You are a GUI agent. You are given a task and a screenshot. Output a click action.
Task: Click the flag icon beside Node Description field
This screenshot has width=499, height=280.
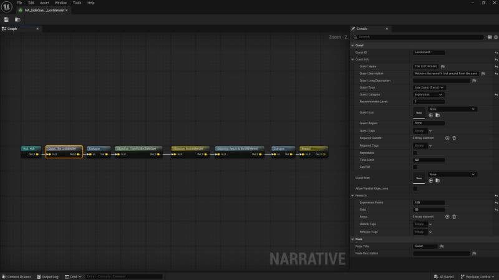(x=474, y=254)
